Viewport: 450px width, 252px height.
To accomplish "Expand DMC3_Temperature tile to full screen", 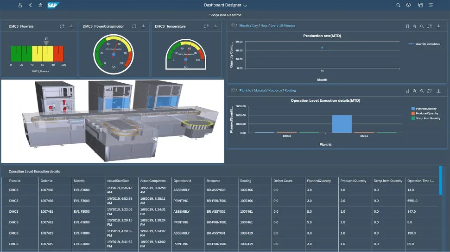I will point(207,26).
